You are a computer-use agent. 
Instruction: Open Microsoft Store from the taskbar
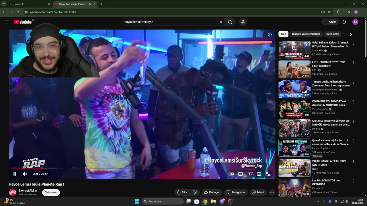(x=196, y=201)
